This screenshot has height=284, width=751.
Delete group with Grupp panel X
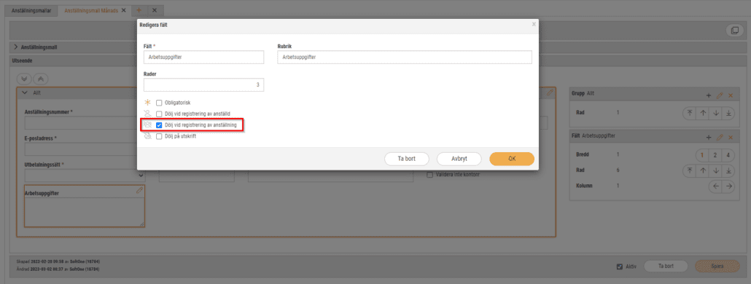pyautogui.click(x=731, y=95)
